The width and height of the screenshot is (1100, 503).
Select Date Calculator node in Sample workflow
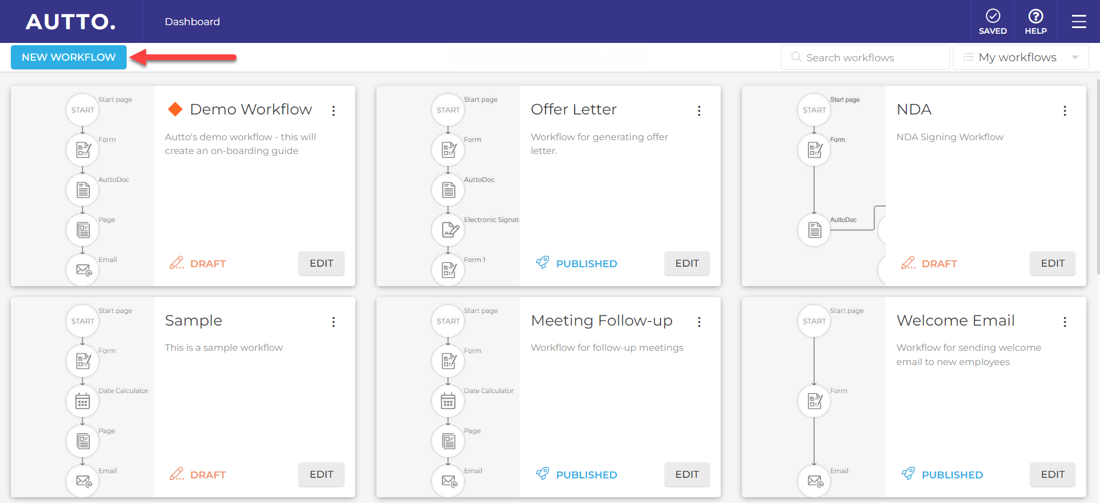82,401
